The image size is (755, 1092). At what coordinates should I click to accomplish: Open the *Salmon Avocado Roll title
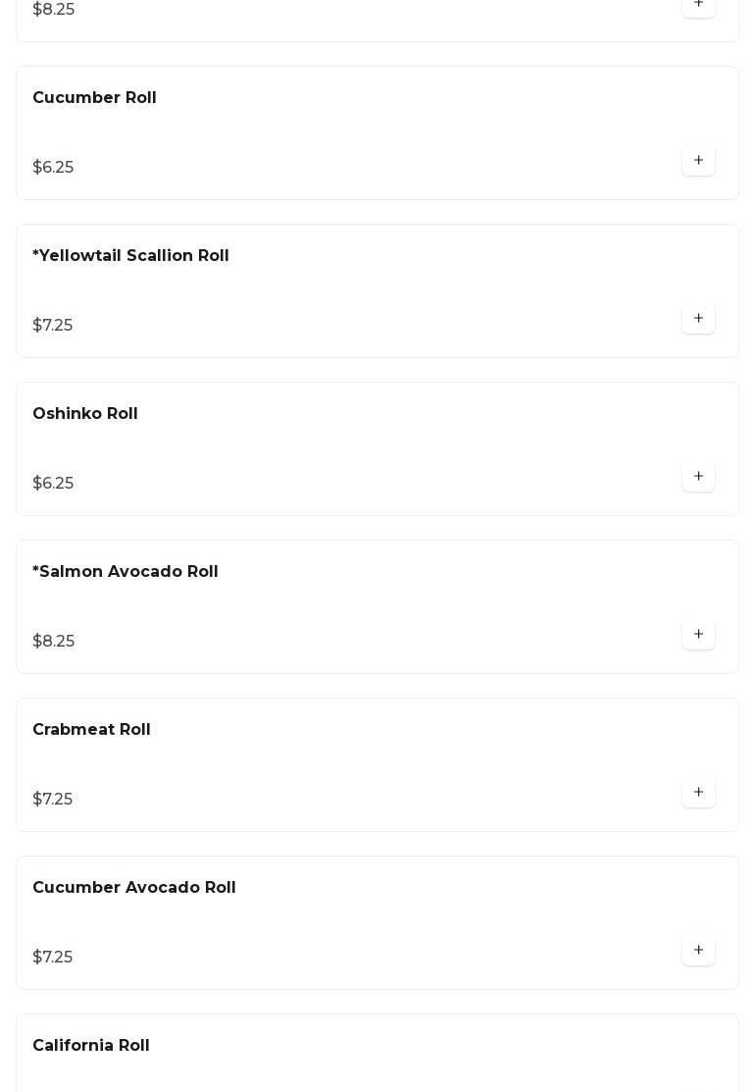pos(126,572)
